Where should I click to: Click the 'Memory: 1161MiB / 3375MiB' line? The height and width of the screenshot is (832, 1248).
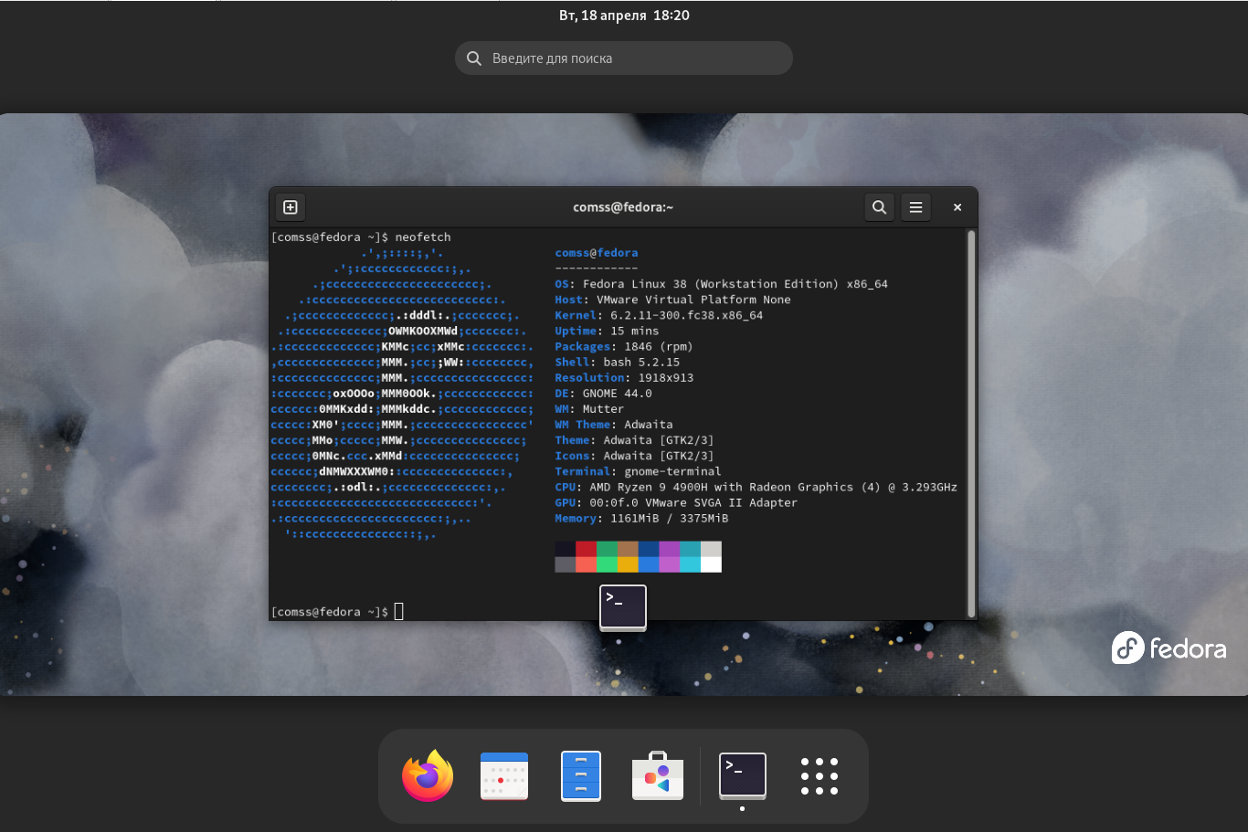[641, 518]
